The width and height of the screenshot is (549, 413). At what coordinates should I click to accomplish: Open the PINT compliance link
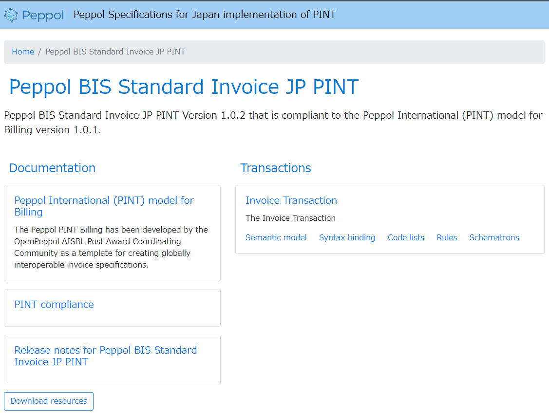click(x=54, y=305)
